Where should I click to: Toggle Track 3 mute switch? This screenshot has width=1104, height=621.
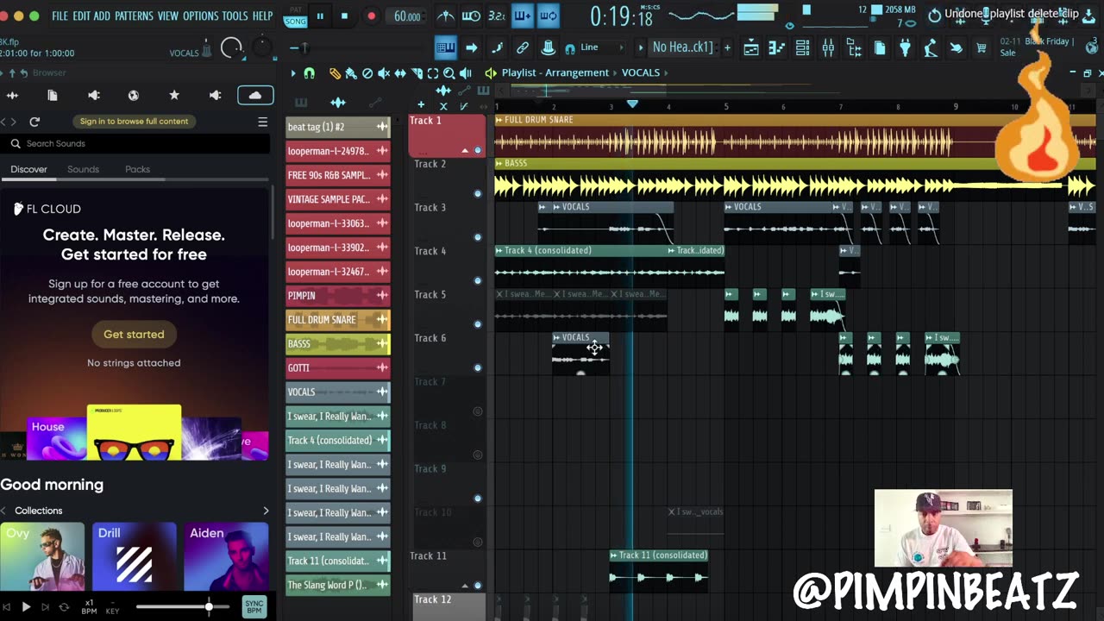478,237
